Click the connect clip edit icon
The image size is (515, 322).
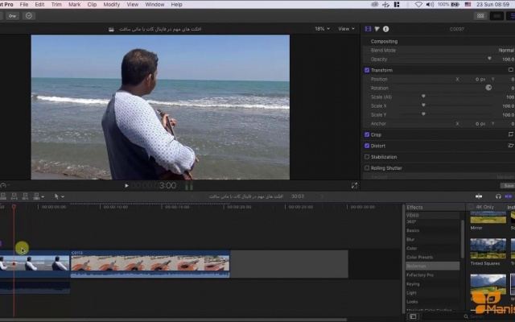[x=3, y=196]
